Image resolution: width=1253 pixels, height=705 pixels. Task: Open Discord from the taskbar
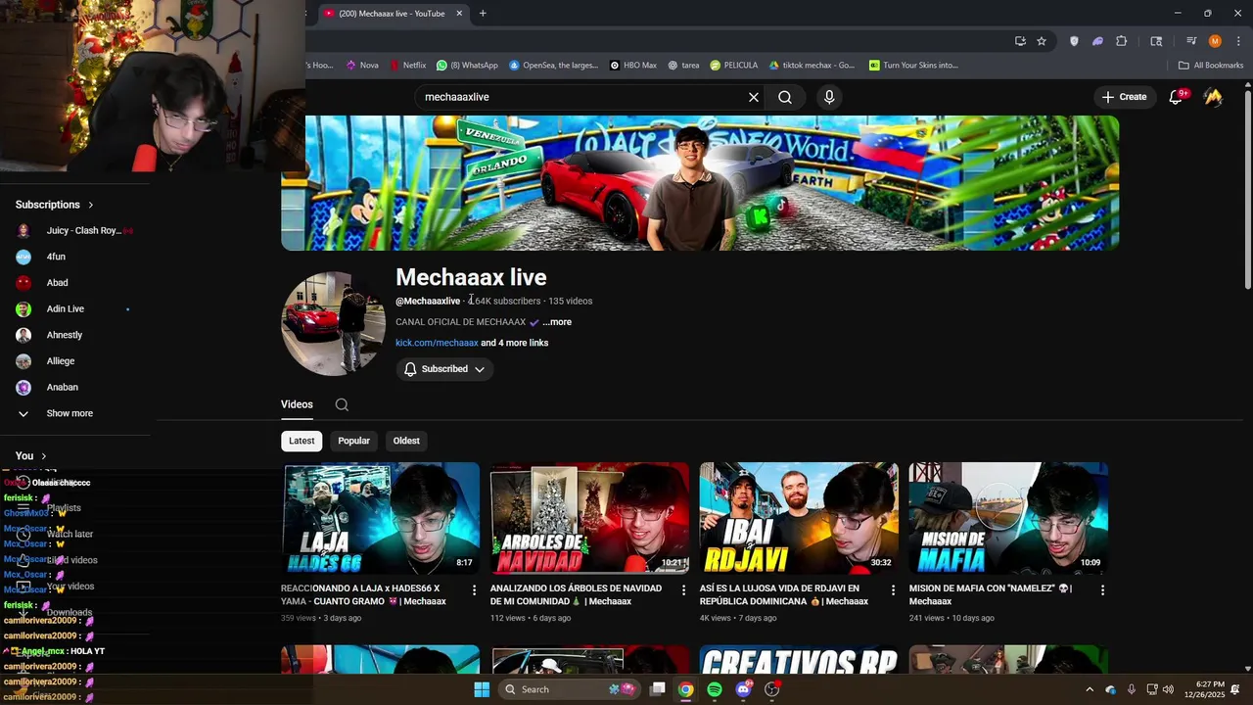743,689
